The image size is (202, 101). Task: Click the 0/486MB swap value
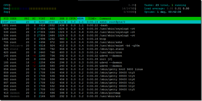click(x=129, y=12)
